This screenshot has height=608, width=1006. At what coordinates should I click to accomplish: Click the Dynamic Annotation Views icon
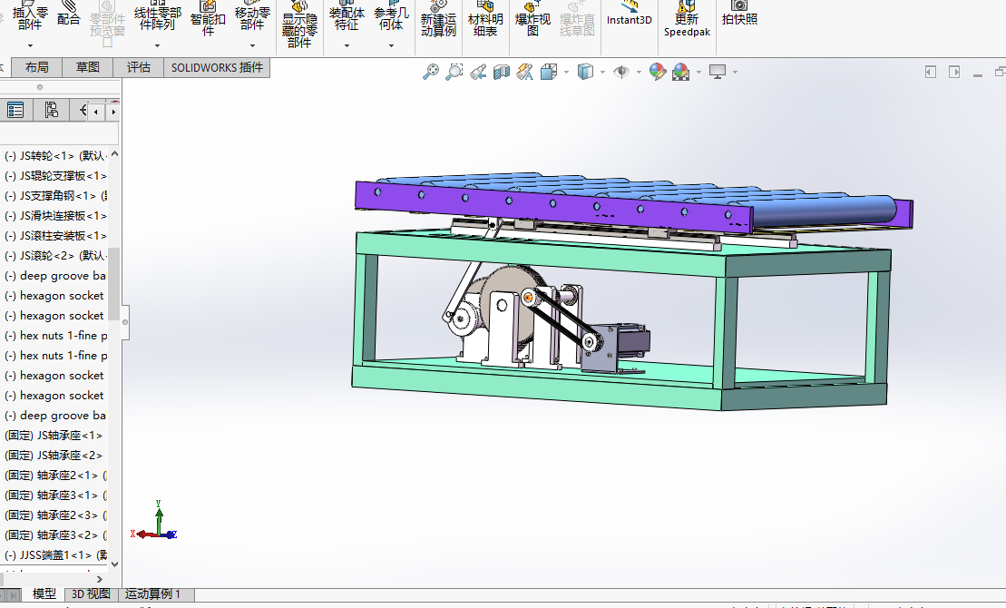pos(525,72)
